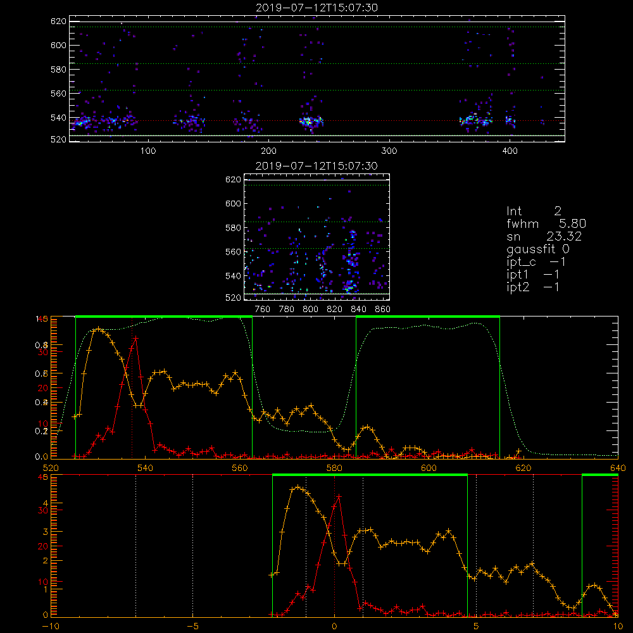Click x-axis label 780 on middle plot
633x633 pixels.
pos(287,310)
